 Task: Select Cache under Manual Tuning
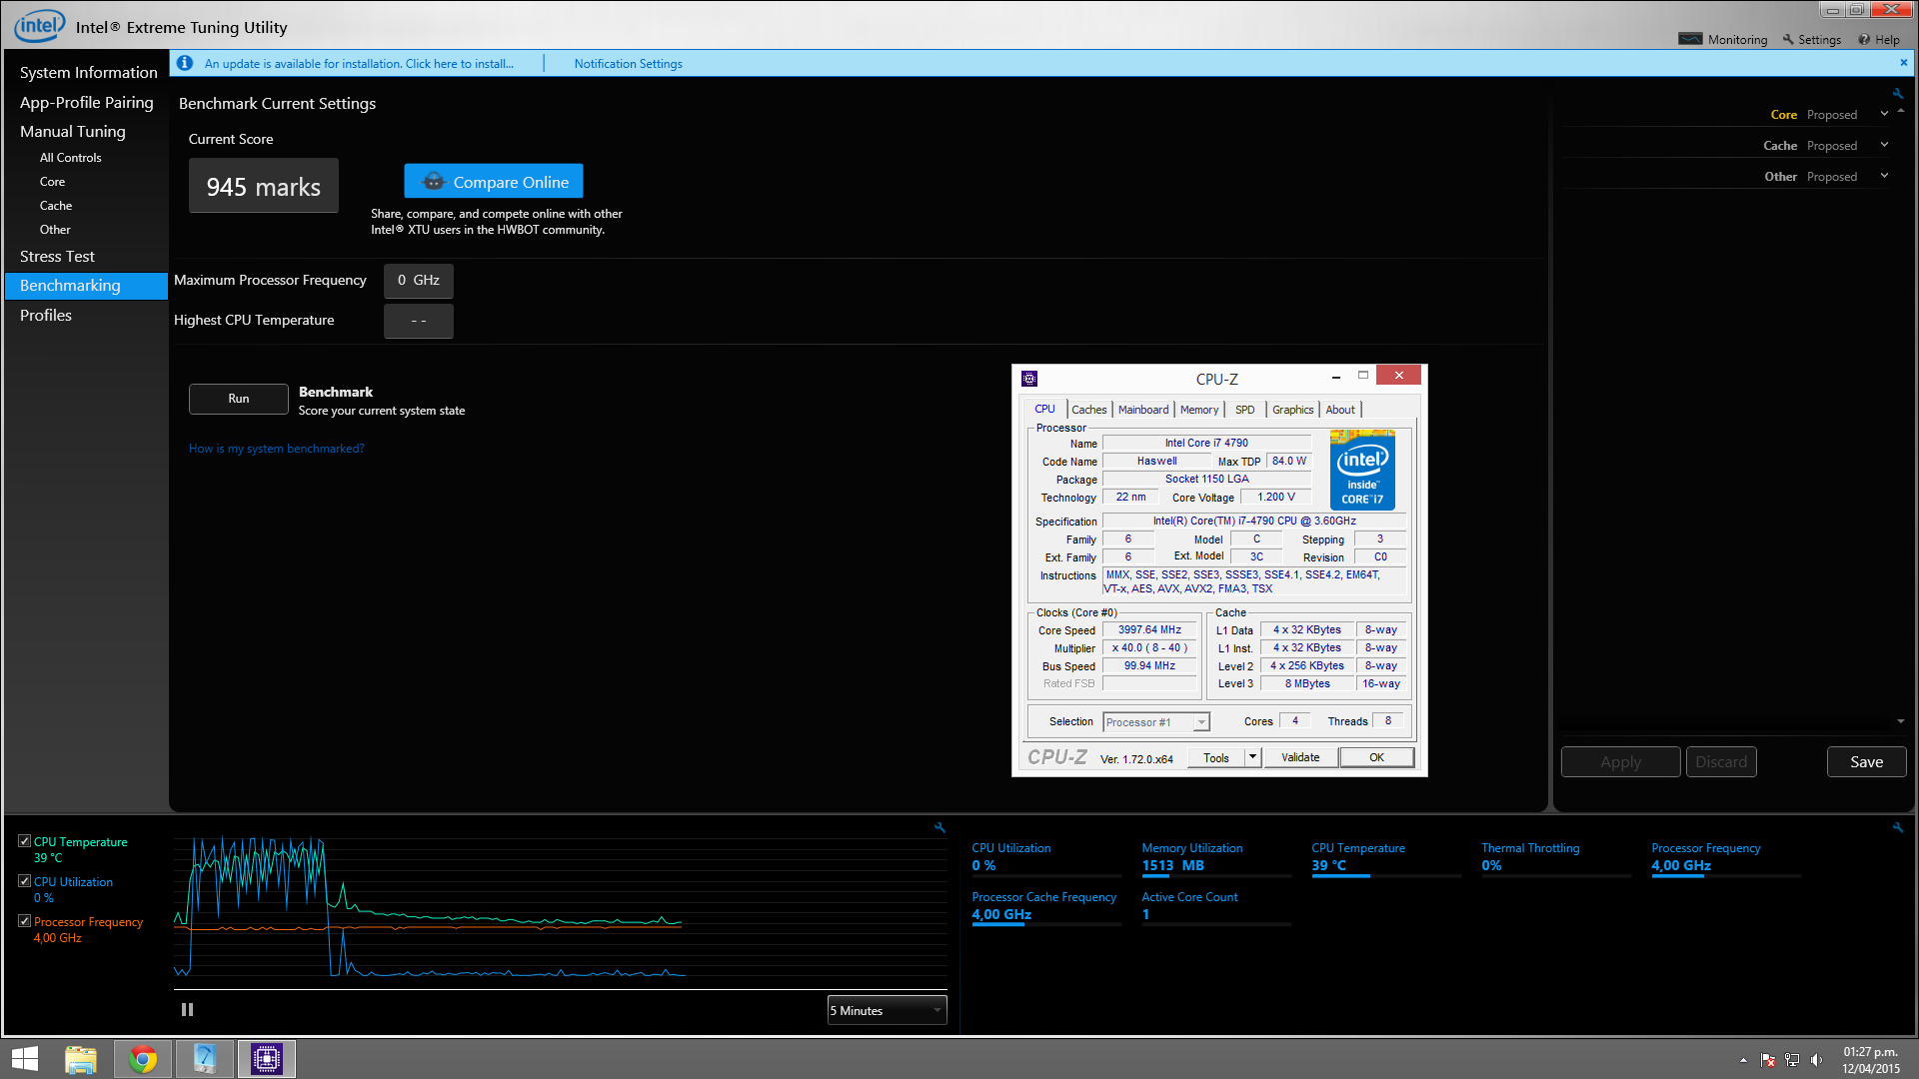(x=56, y=205)
